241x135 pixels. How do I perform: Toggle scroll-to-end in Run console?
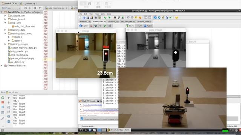[9, 112]
